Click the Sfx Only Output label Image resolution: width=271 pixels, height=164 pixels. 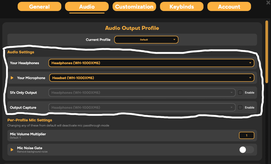tap(23, 93)
